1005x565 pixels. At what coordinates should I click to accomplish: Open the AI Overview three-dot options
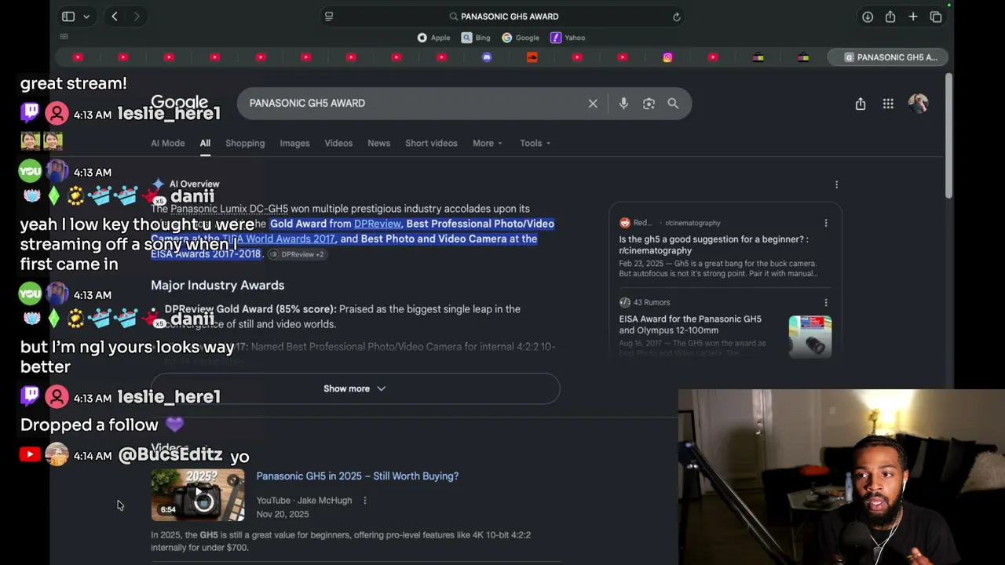tap(836, 184)
